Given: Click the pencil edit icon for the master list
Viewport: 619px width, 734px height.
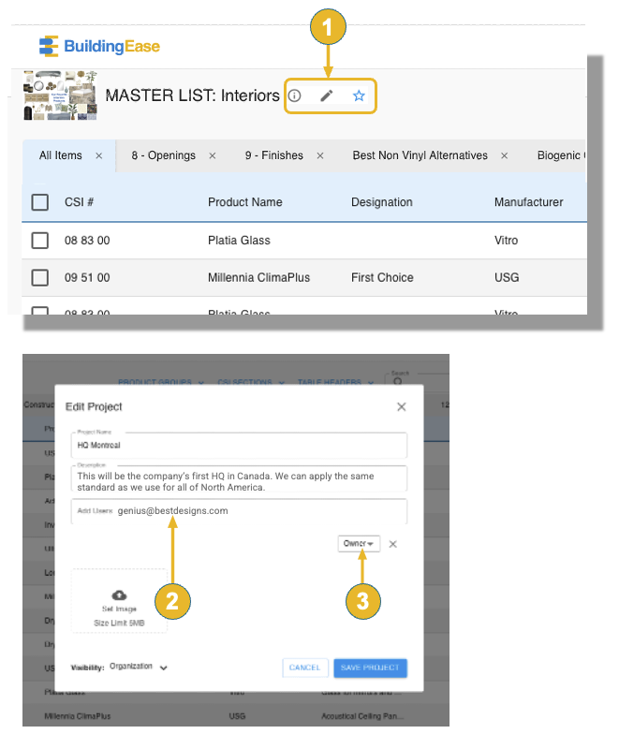Looking at the screenshot, I should tap(326, 95).
